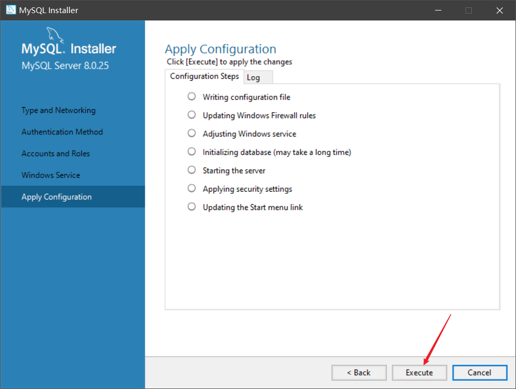This screenshot has width=516, height=389.
Task: Minimize the MySQL Installer window
Action: click(x=438, y=10)
